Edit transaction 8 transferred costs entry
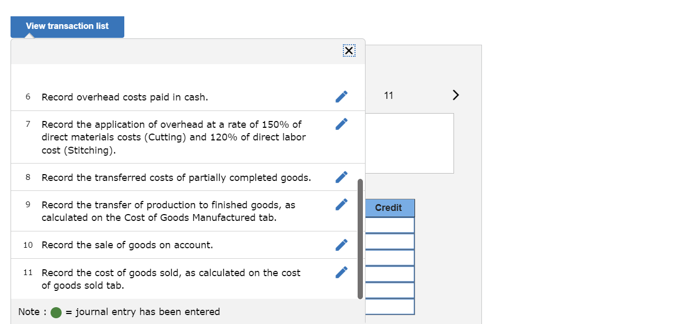 click(341, 177)
